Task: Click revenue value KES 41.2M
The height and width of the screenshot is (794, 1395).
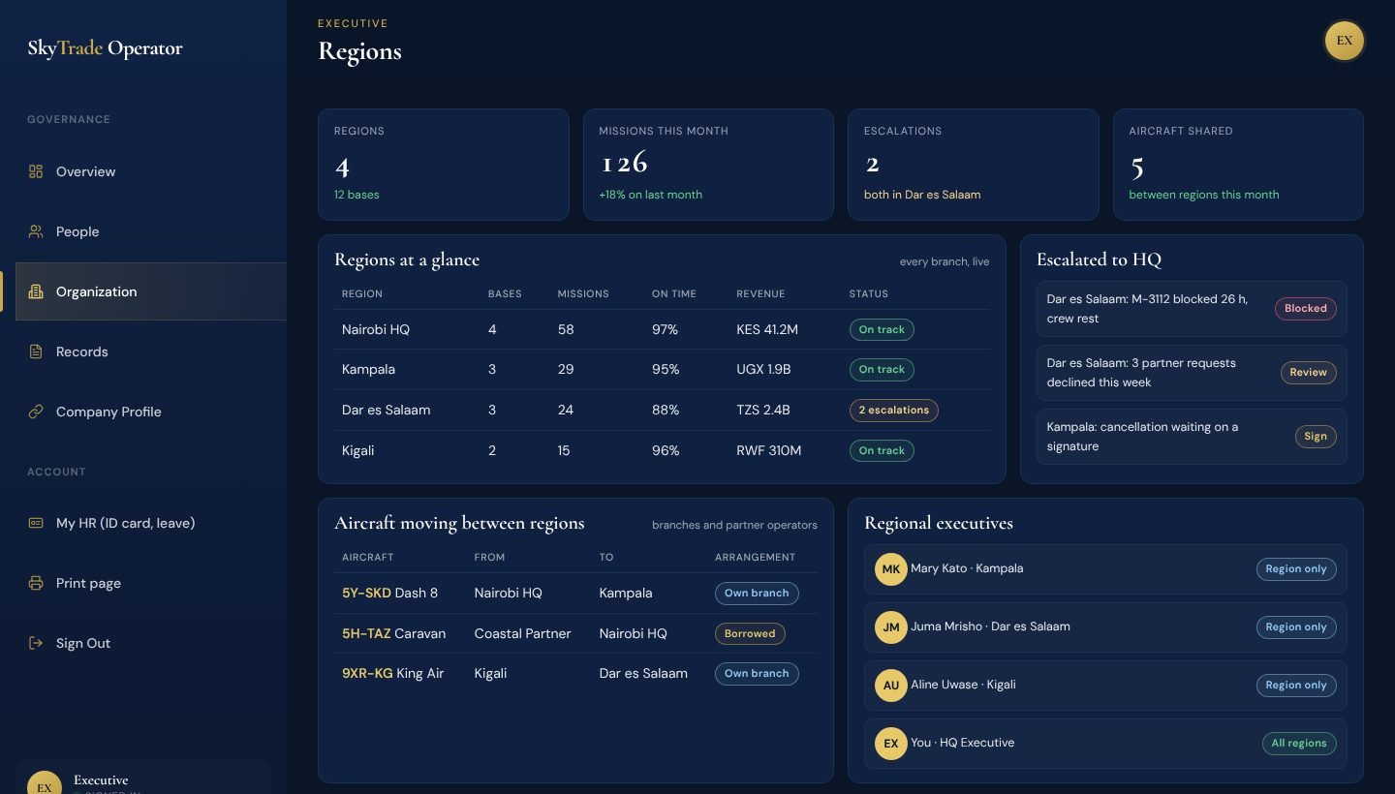Action: [767, 330]
